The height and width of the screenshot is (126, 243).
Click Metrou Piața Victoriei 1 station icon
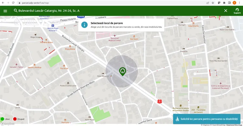(x=53, y=26)
